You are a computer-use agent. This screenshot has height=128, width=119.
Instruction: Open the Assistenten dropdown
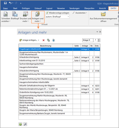(80, 13)
